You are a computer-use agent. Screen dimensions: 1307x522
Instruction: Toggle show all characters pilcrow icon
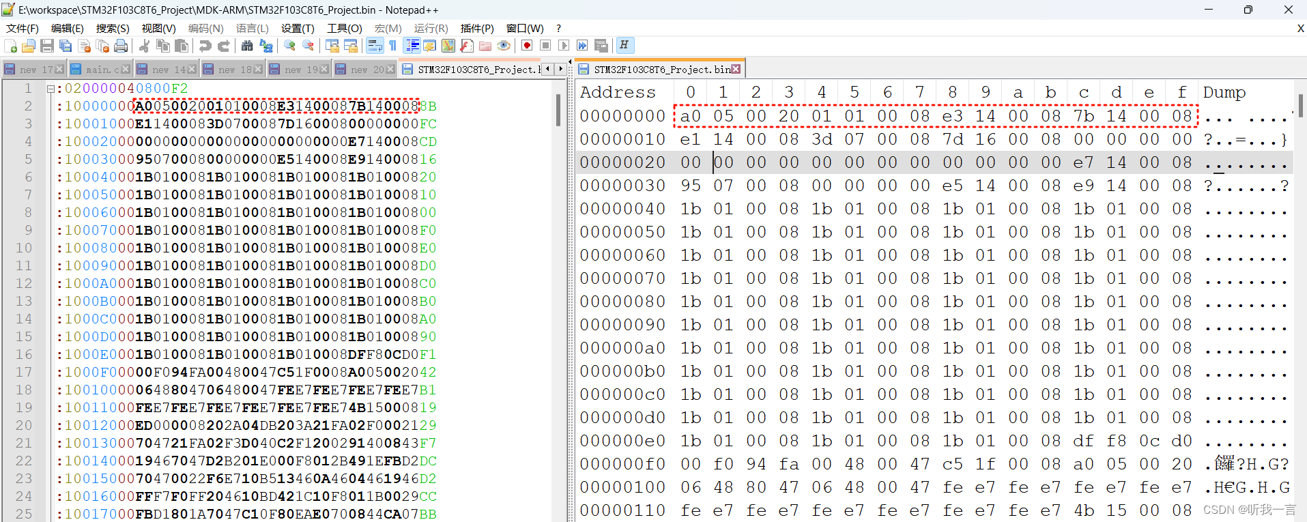[393, 46]
